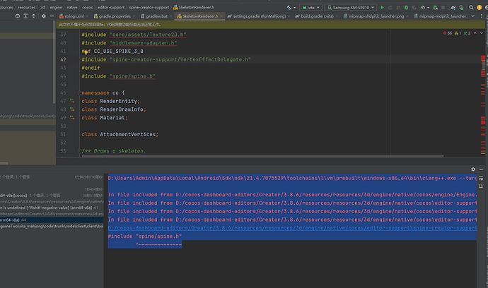Click the Stop square button

tap(443, 8)
